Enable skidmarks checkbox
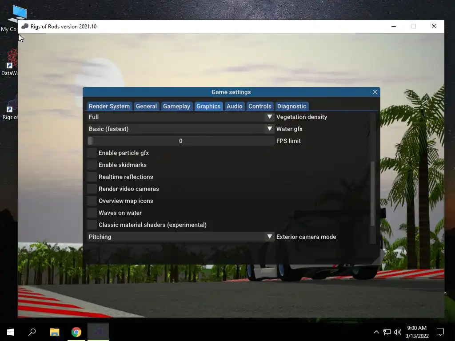 point(92,165)
